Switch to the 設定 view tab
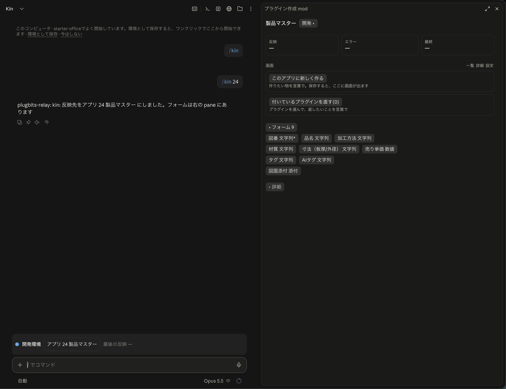This screenshot has height=389, width=506. (x=489, y=65)
